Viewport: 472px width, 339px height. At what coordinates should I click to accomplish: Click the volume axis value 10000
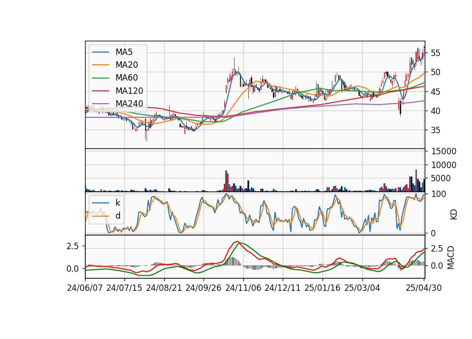click(443, 165)
